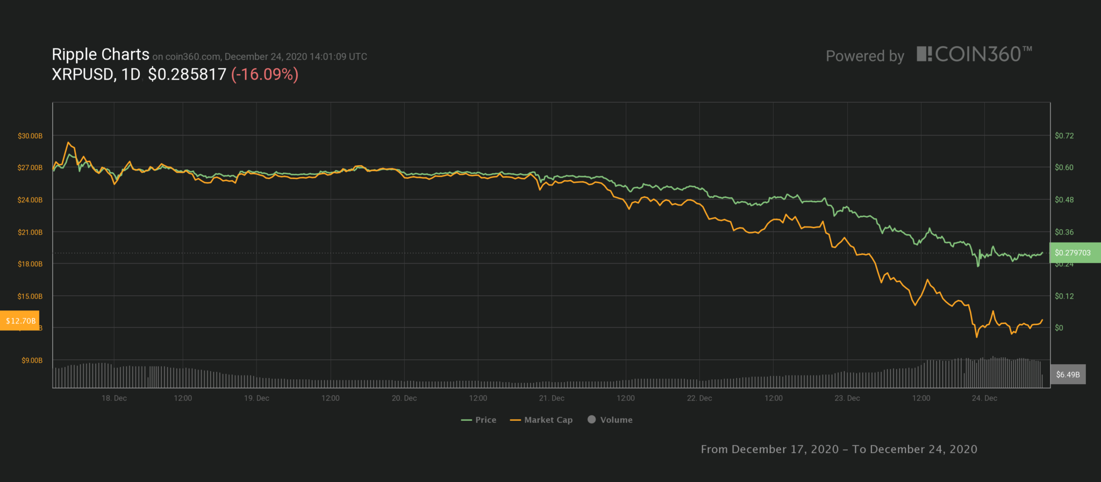Click the COIN360 logo icon

pyautogui.click(x=924, y=54)
